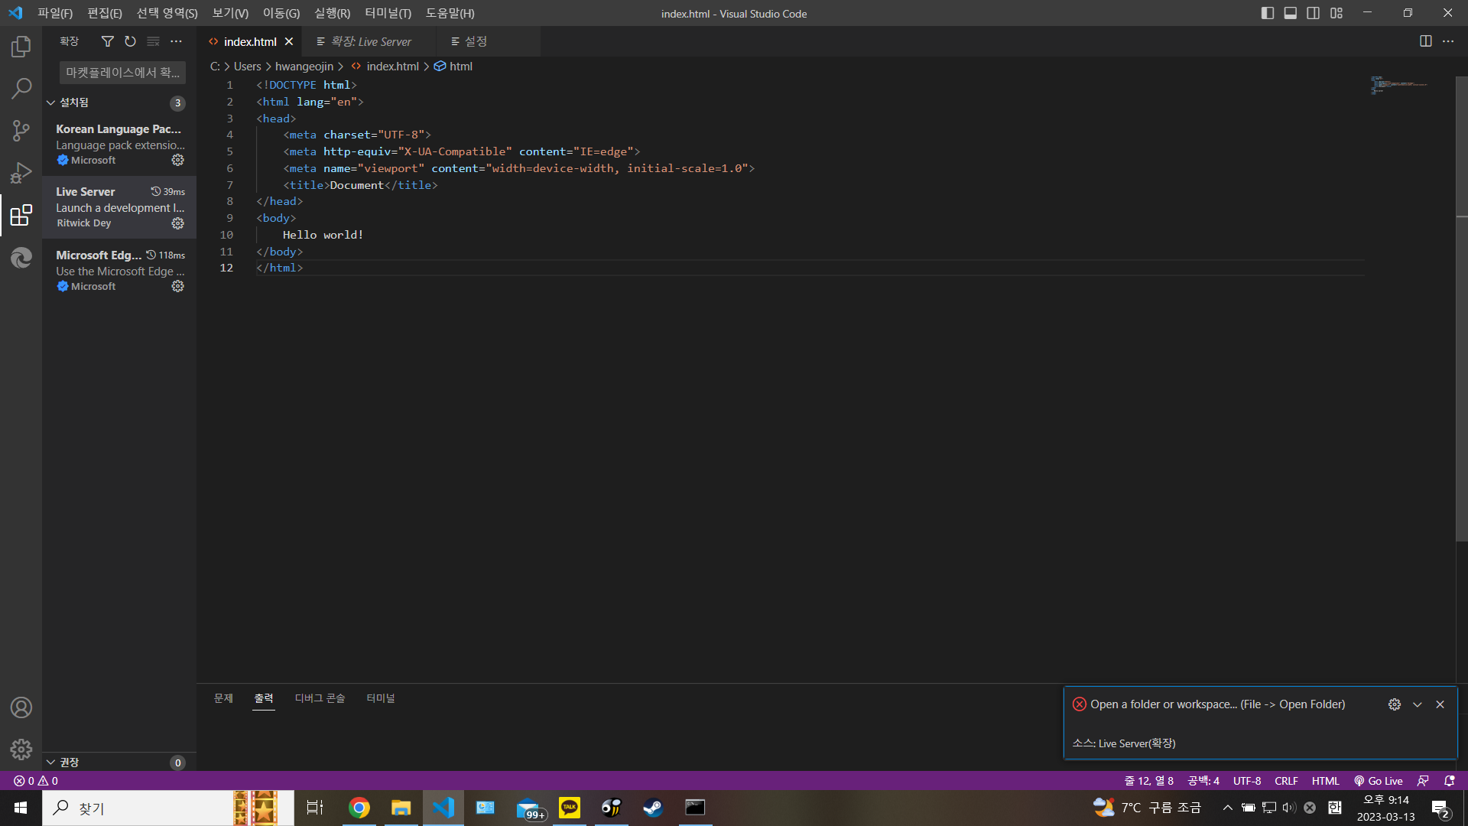This screenshot has height=826, width=1468.
Task: Expand the recommended extensions section
Action: (119, 763)
